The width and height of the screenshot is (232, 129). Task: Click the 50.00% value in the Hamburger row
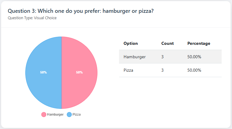point(194,57)
